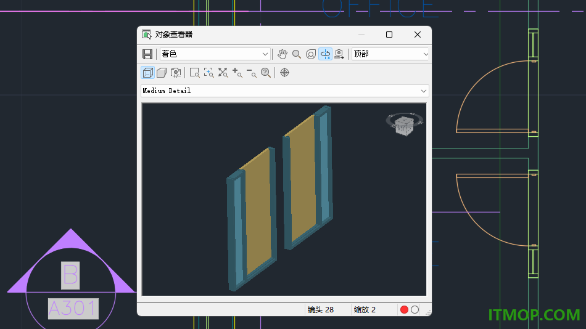
Task: Select the Zoom Window tool
Action: point(194,73)
